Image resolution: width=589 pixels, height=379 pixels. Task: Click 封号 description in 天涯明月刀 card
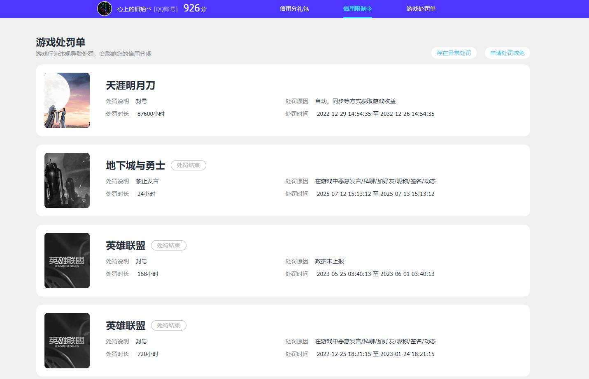click(x=141, y=101)
